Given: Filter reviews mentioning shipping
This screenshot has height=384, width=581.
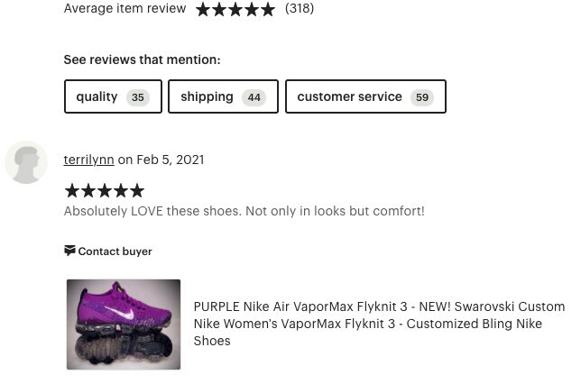Looking at the screenshot, I should pyautogui.click(x=223, y=96).
